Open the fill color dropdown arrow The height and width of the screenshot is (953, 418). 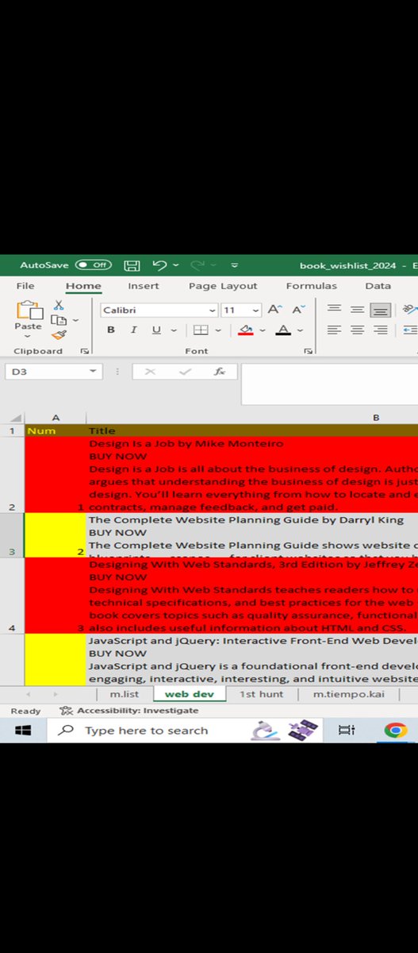(264, 330)
